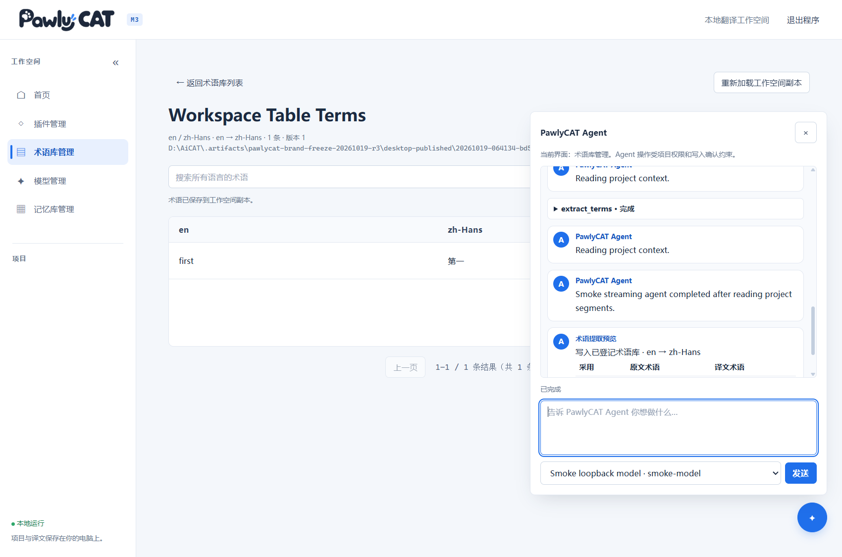Focus the 告诉 PawlyCAT Agent message box
Viewport: 842px width, 557px height.
click(x=678, y=428)
